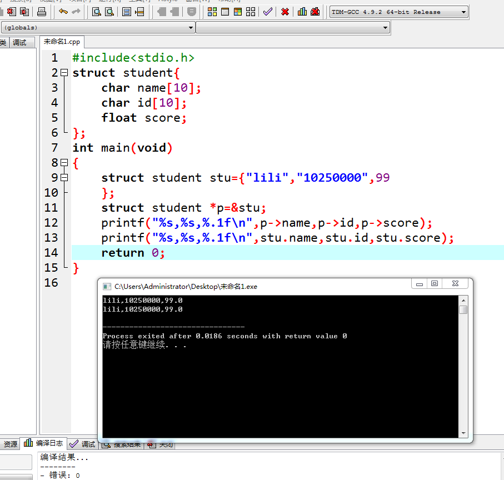Click console scrollbar up arrow
The height and width of the screenshot is (480, 504).
click(463, 301)
